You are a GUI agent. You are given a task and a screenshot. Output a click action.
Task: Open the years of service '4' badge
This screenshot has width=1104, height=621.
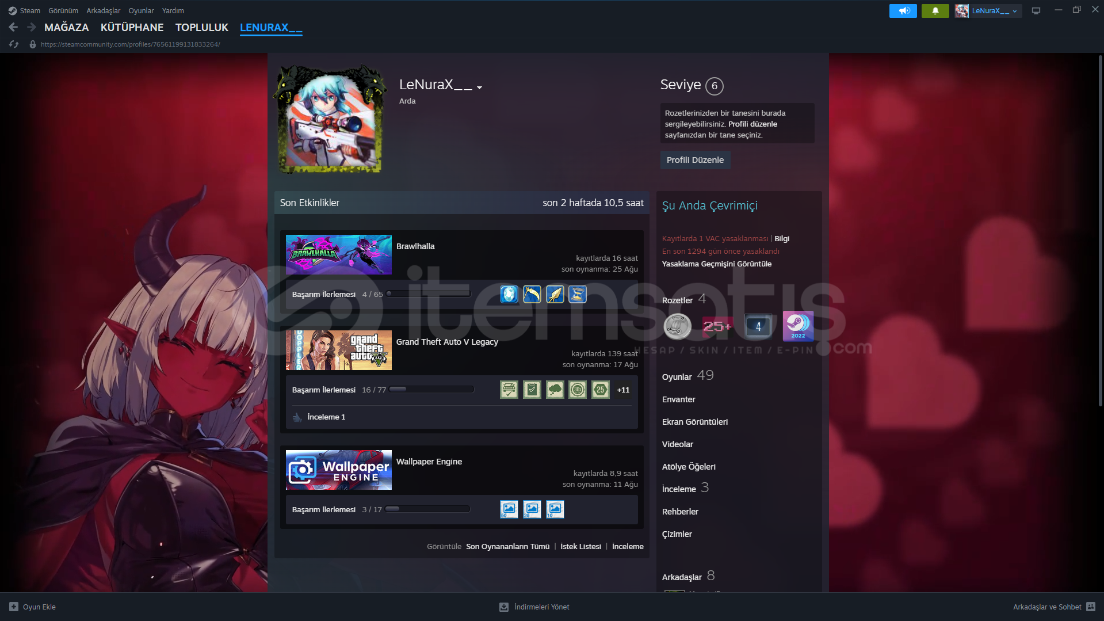click(x=758, y=326)
